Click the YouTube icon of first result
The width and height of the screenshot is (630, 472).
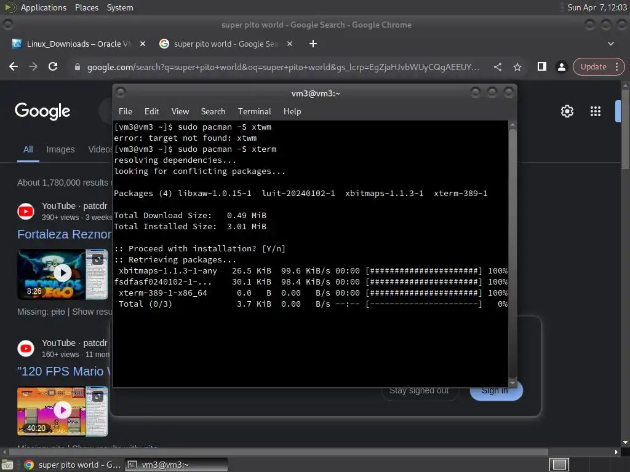click(26, 211)
